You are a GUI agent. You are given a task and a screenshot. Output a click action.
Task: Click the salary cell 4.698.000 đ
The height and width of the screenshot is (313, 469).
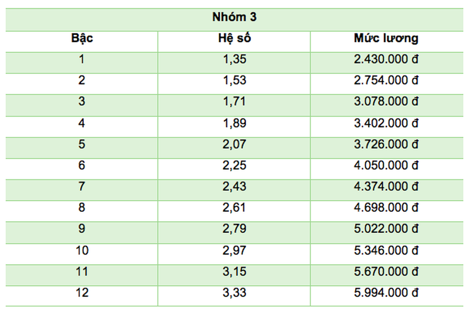(x=386, y=208)
